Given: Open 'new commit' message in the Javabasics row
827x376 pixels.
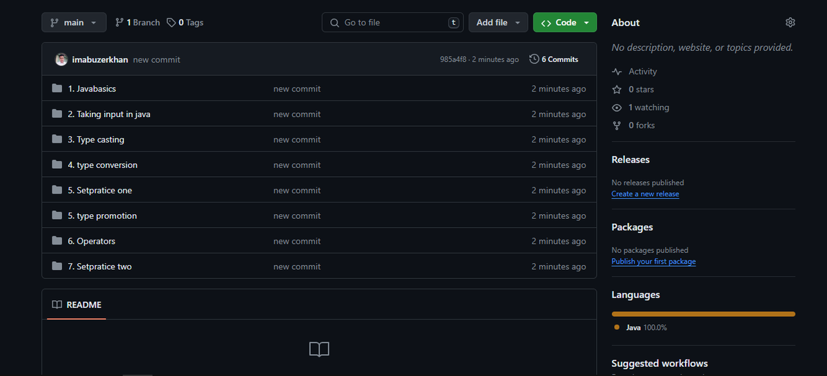Looking at the screenshot, I should [x=297, y=89].
